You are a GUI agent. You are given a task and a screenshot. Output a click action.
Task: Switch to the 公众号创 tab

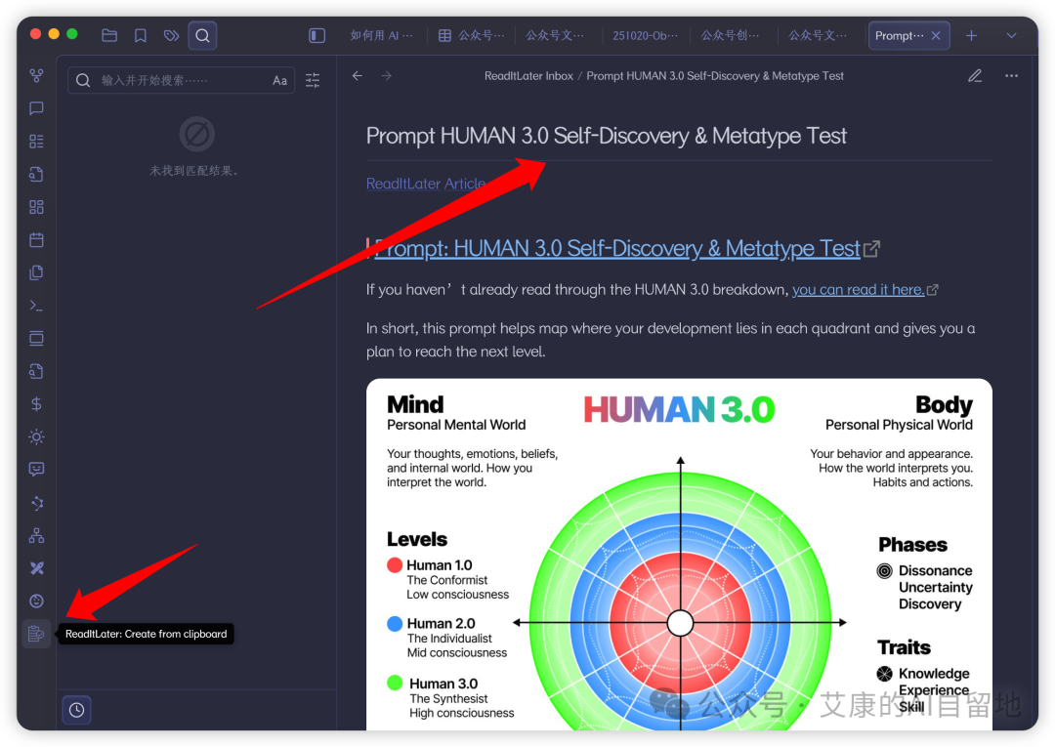(x=730, y=35)
